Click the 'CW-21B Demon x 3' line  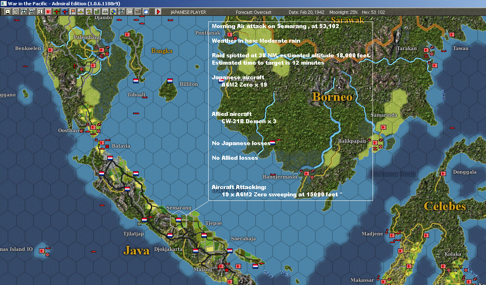[249, 121]
